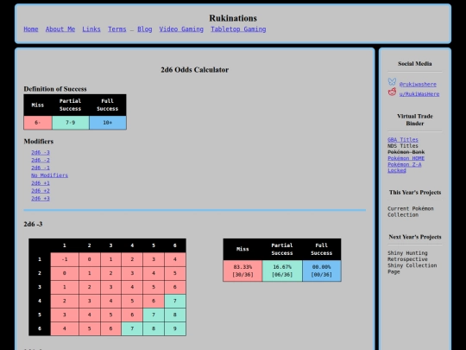Open the Terms page

pyautogui.click(x=117, y=29)
